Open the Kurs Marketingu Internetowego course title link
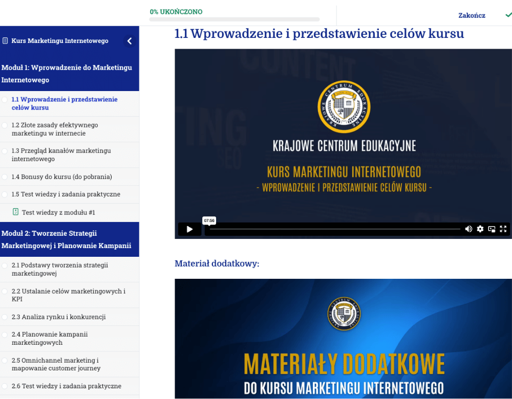The image size is (512, 399). (x=60, y=41)
